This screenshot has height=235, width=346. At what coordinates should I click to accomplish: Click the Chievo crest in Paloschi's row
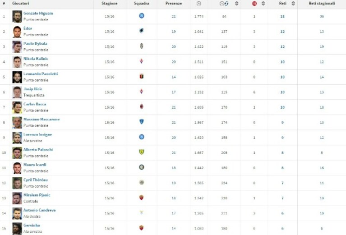coord(142,152)
